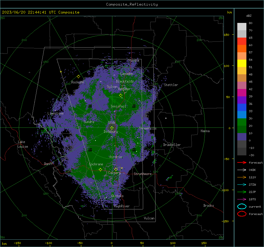Click the Stettler town label
This screenshot has height=247, width=264.
point(171,85)
